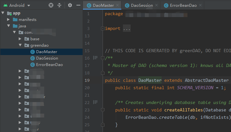
Task: Click the folded import ellipsis placeholder
Action: [x=127, y=29]
